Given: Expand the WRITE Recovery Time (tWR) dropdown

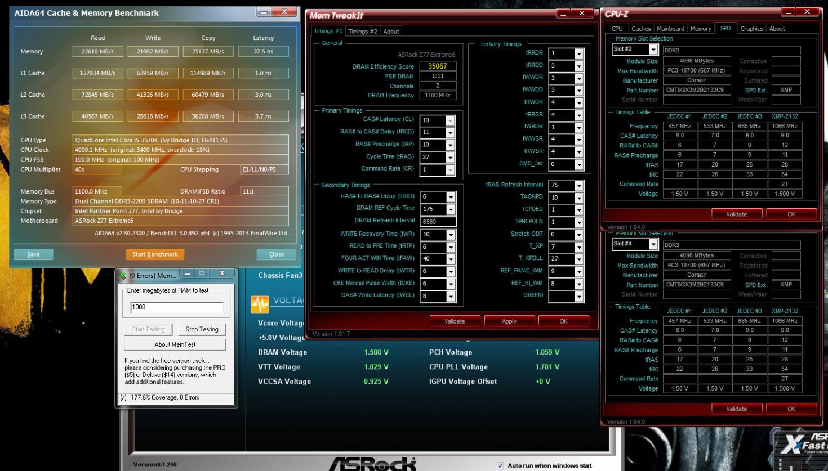Looking at the screenshot, I should point(451,235).
